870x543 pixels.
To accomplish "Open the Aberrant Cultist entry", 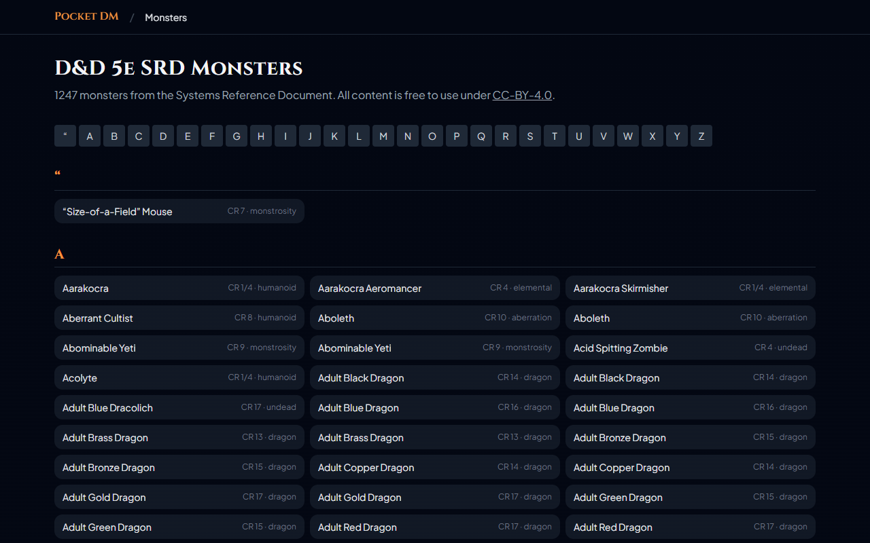I will pos(179,318).
